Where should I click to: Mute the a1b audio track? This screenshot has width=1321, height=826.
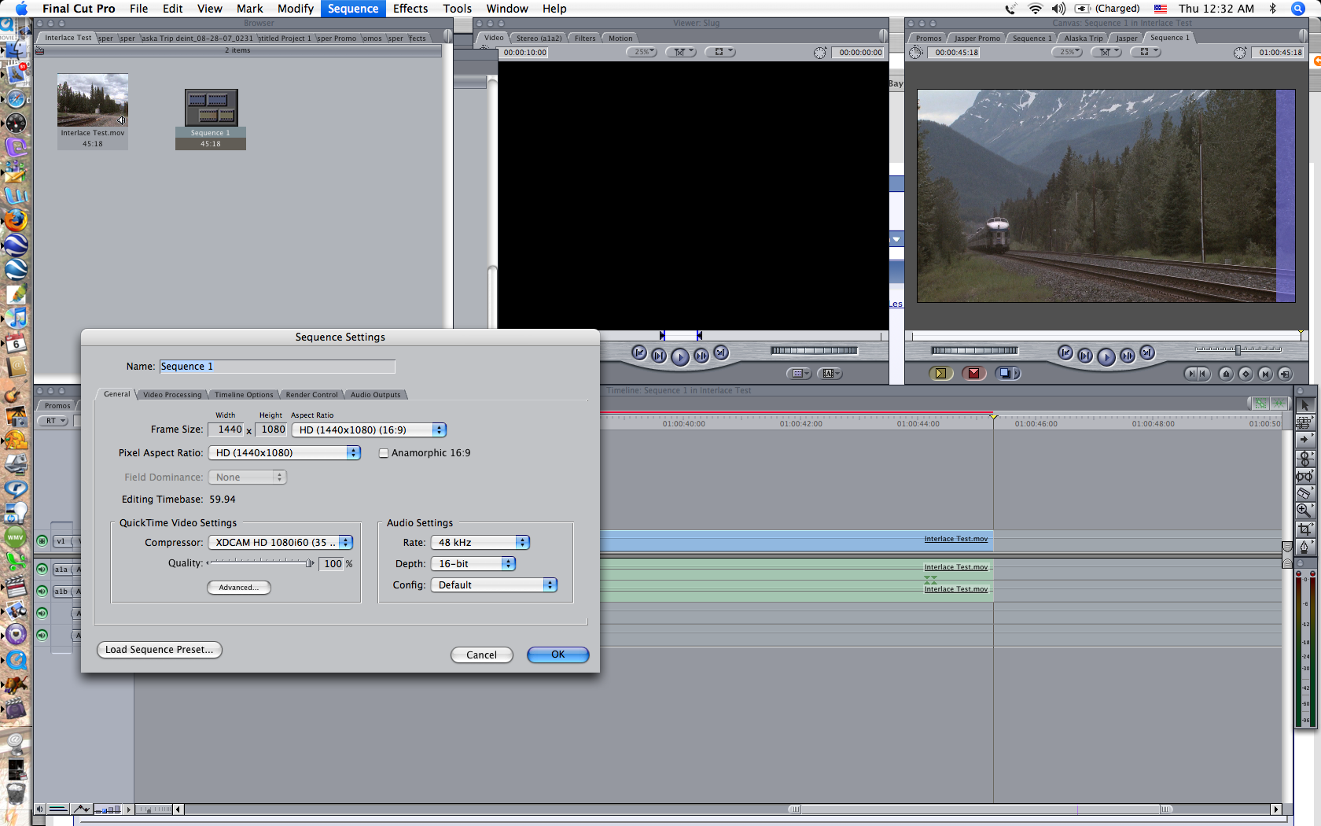point(42,591)
